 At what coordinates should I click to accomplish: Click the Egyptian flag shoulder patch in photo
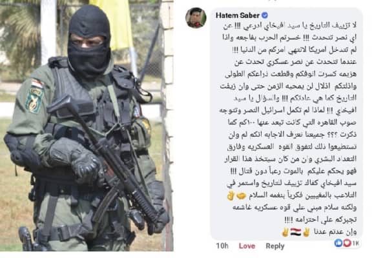pos(35,96)
